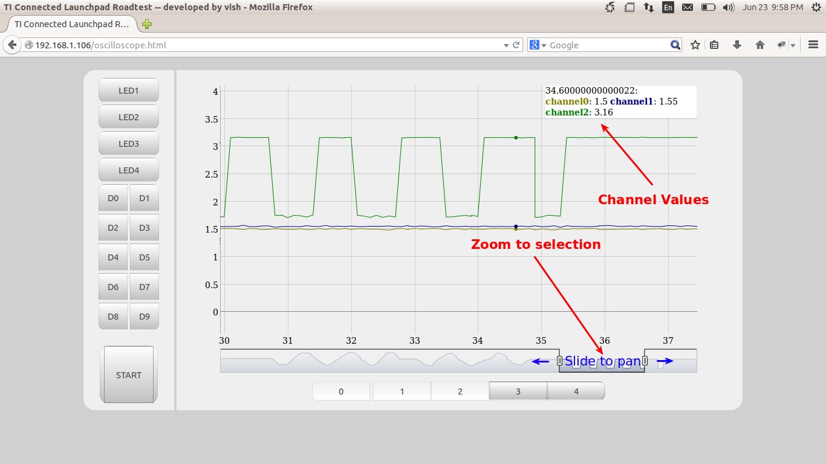Select channel button 4 below the chart
The width and height of the screenshot is (826, 464).
pyautogui.click(x=576, y=391)
